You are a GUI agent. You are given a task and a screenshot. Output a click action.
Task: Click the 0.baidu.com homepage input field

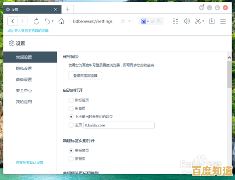119,125
